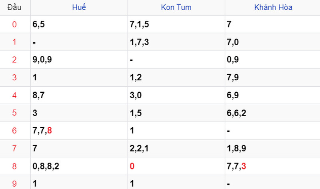Open the Kon Tum column header link
Screen dimensions: 320x189
[176, 7]
